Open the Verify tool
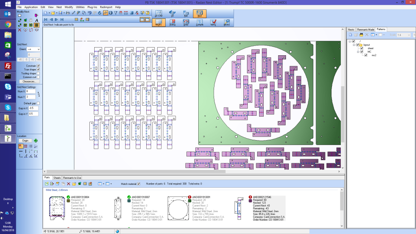The width and height of the screenshot is (416, 234). click(213, 22)
